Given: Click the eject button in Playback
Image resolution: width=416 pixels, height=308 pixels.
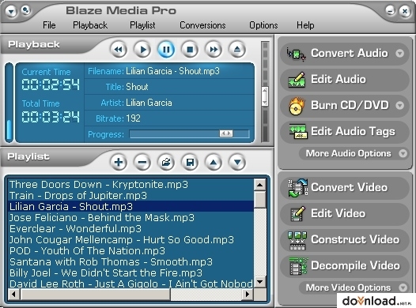Looking at the screenshot, I should [x=237, y=50].
